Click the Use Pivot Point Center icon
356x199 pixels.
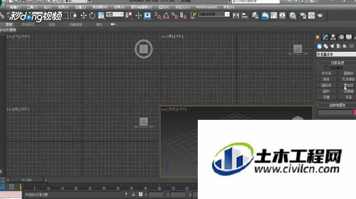pyautogui.click(x=129, y=15)
